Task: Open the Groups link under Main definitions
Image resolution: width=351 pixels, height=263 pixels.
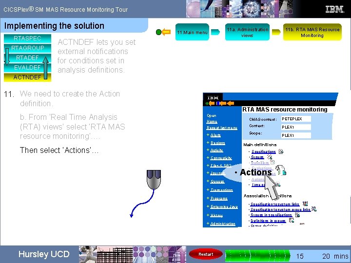Action: (x=257, y=157)
